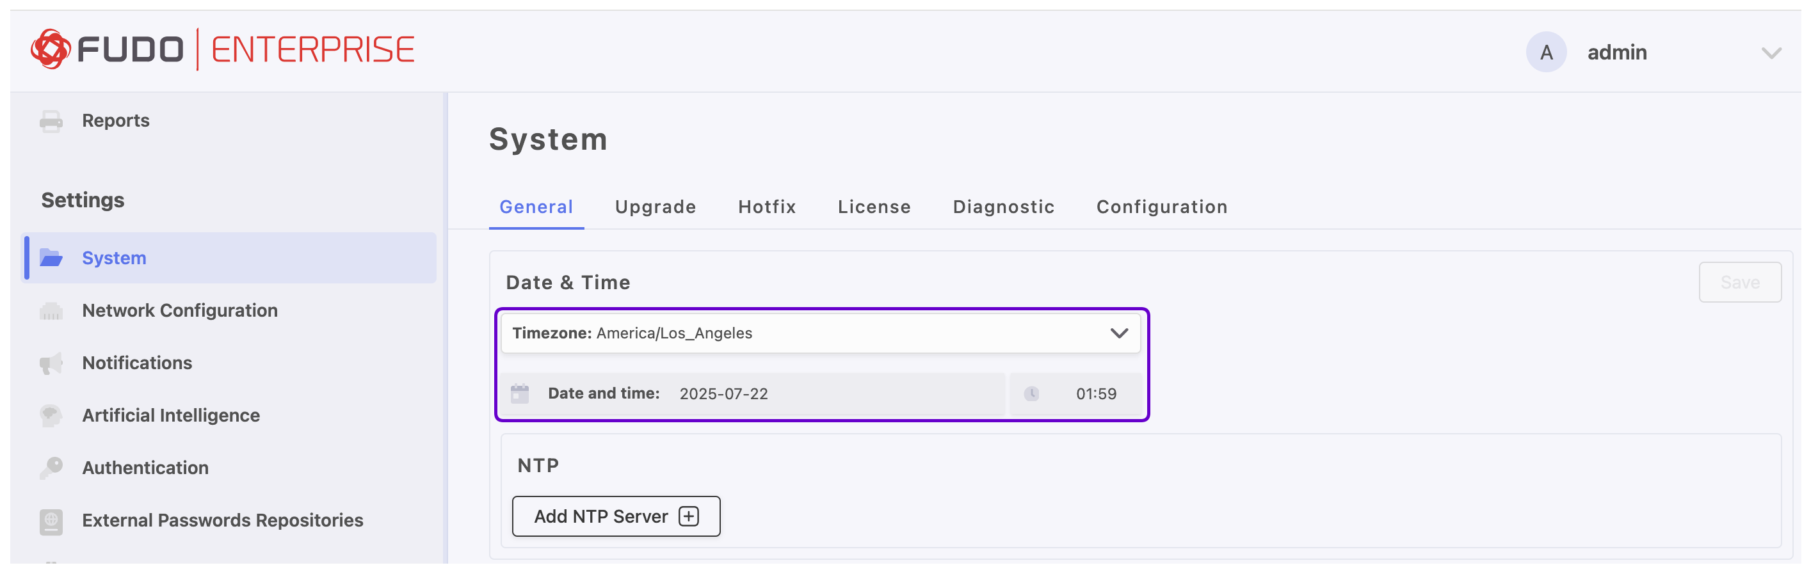Click the Artificial Intelligence head icon
This screenshot has height=579, width=1811.
tap(51, 415)
